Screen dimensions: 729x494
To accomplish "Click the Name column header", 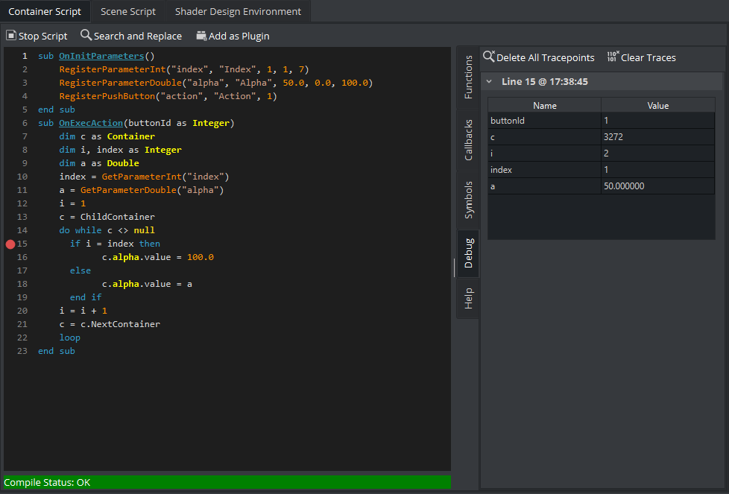I will point(545,106).
